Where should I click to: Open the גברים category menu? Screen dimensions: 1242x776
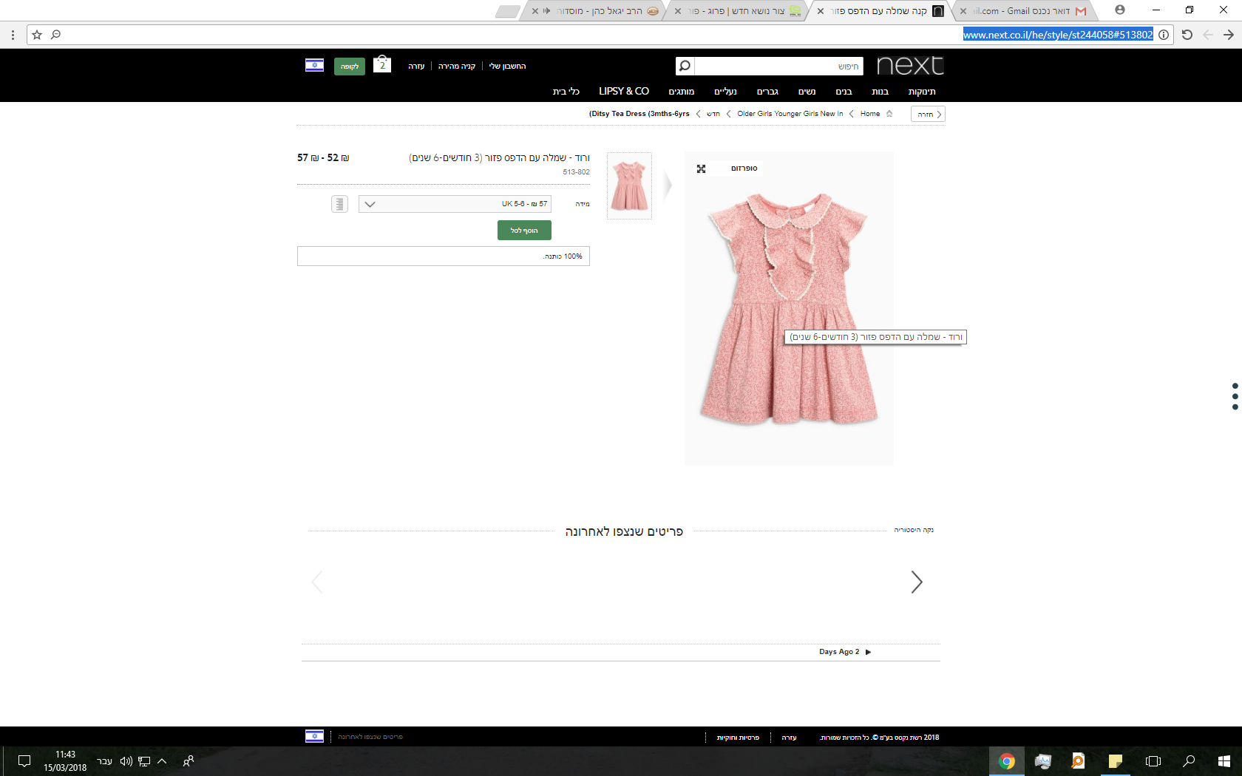click(x=767, y=92)
